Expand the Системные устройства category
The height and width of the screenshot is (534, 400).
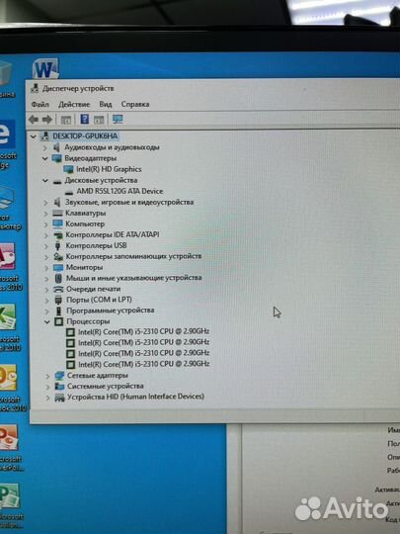point(47,387)
